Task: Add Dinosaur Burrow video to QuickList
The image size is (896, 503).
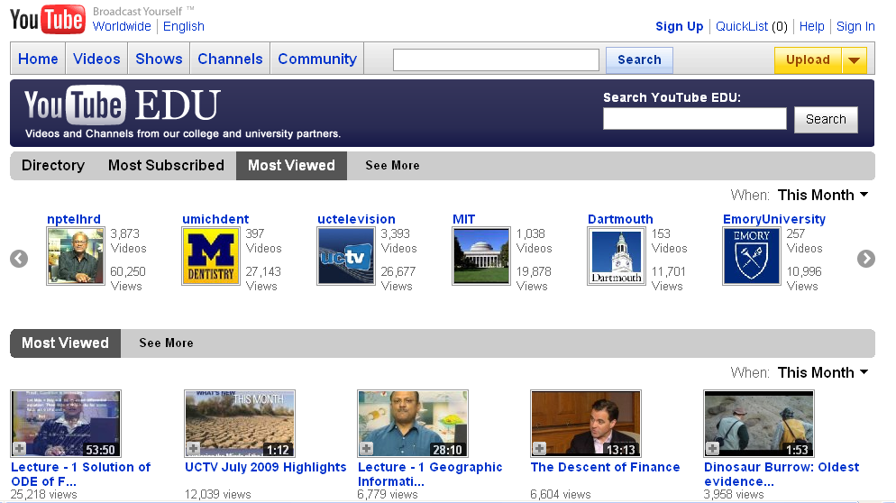Action: [x=713, y=449]
